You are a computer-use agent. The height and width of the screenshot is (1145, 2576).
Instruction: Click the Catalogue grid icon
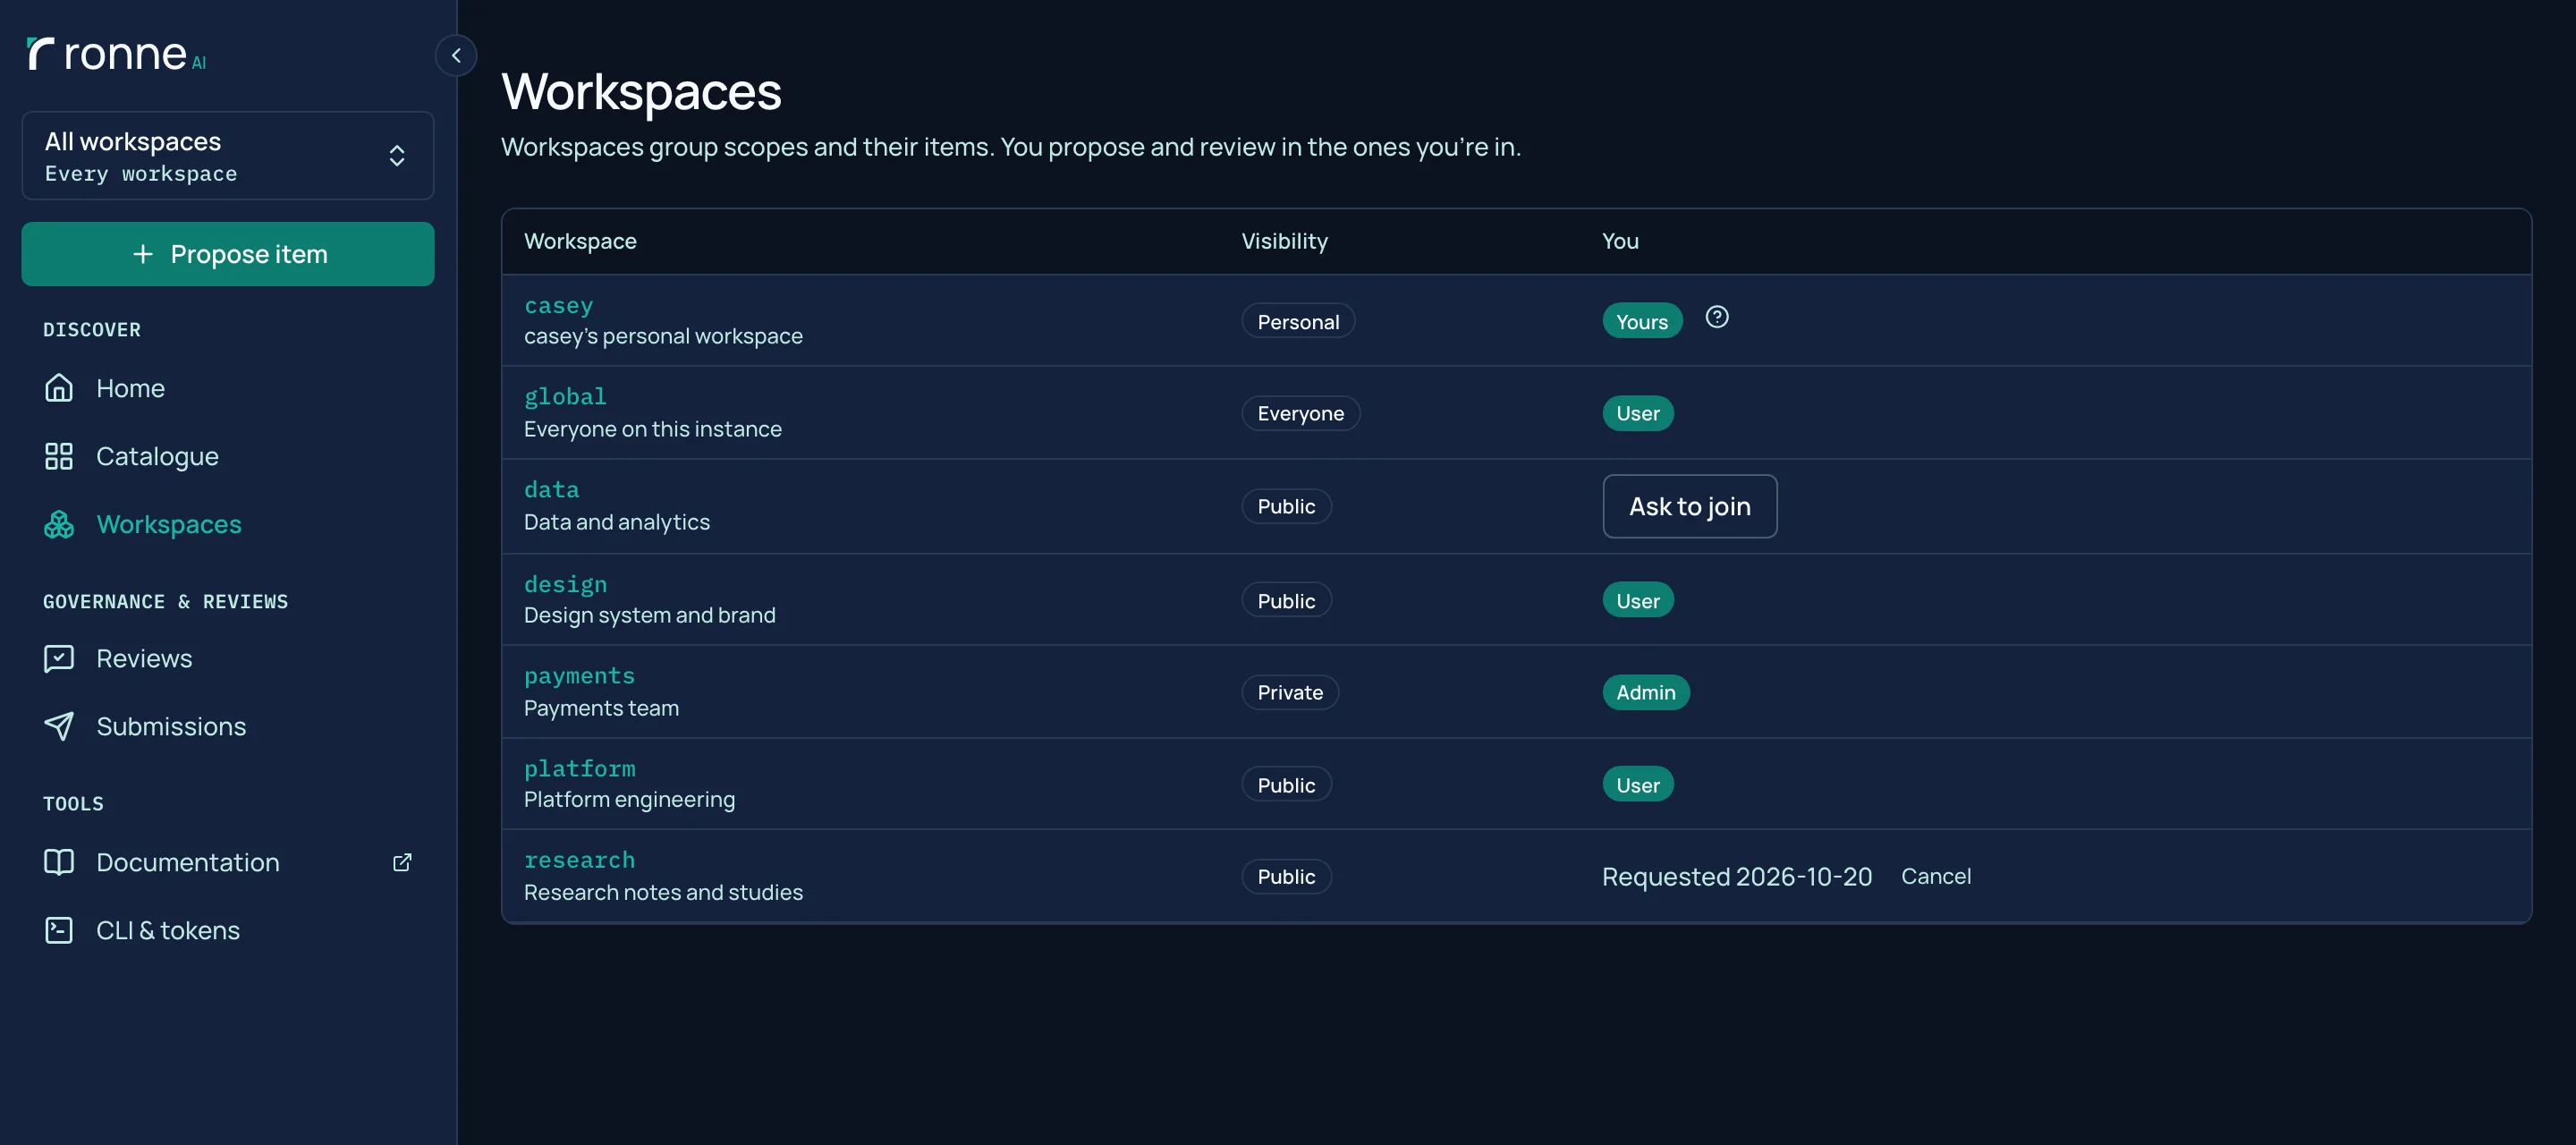click(59, 456)
